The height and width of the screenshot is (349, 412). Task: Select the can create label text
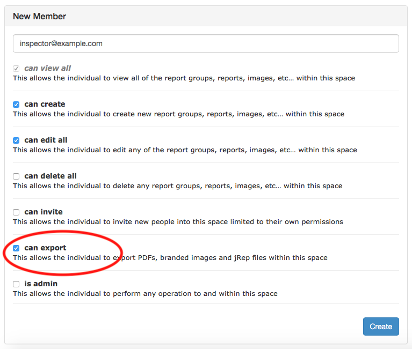[45, 104]
